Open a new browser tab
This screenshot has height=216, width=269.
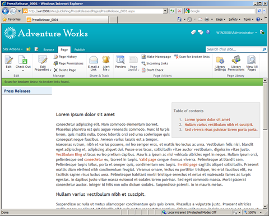click(113, 20)
